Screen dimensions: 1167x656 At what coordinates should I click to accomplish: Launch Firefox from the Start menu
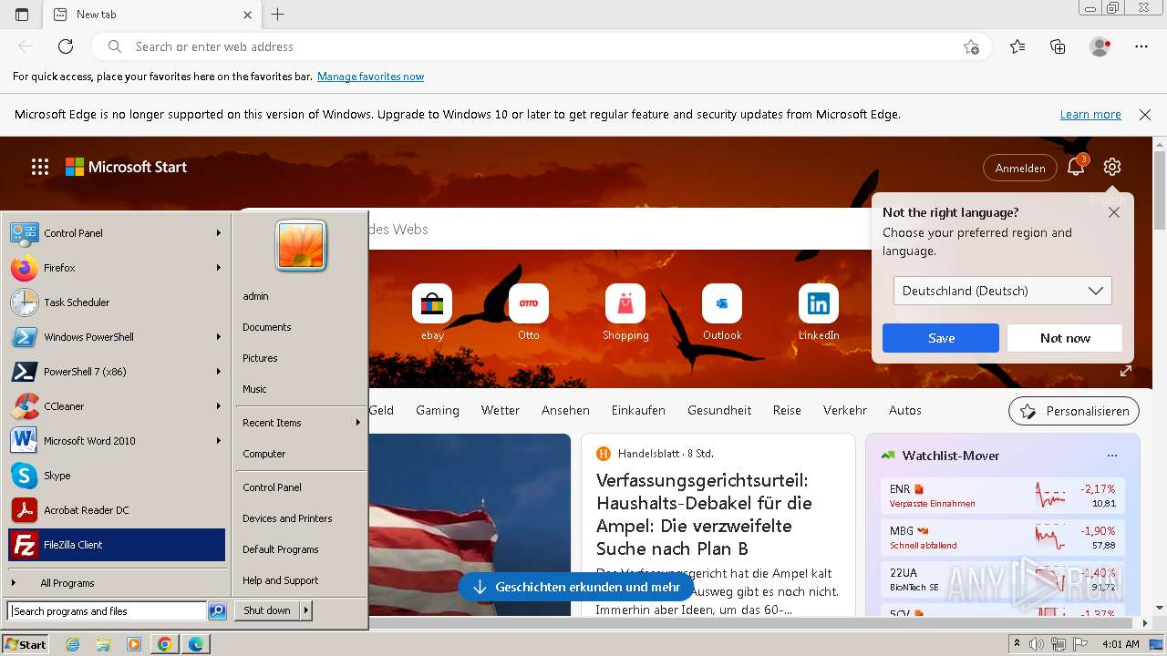tap(116, 268)
